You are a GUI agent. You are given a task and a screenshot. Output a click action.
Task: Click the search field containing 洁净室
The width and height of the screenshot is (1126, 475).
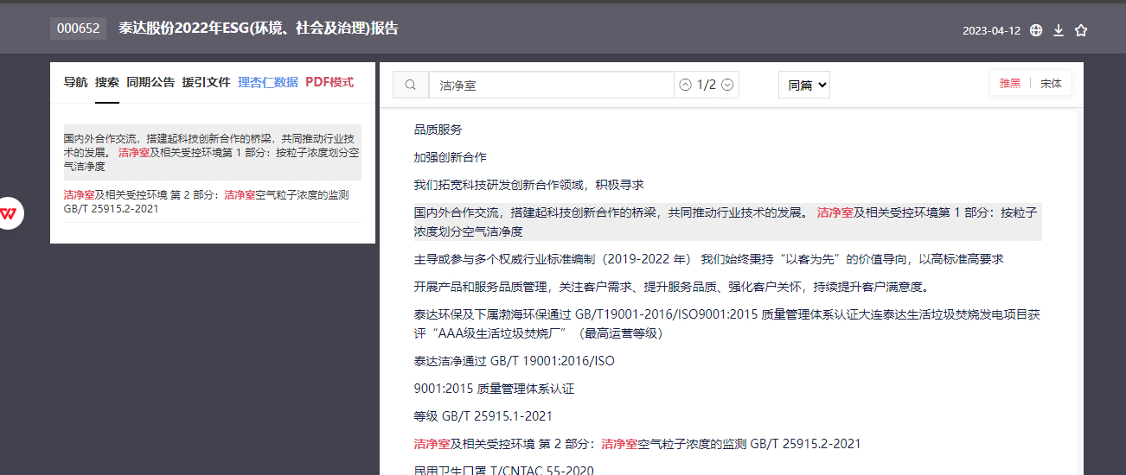(551, 85)
